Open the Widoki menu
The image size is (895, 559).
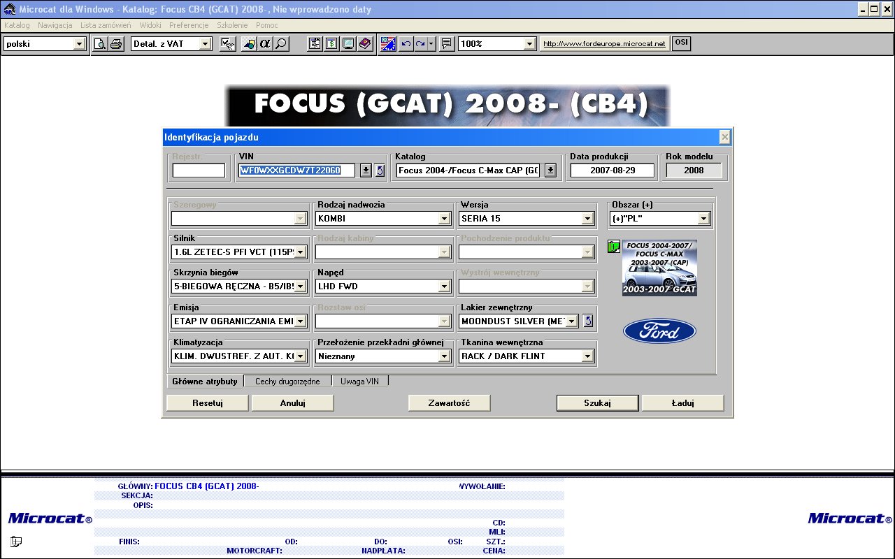[150, 25]
